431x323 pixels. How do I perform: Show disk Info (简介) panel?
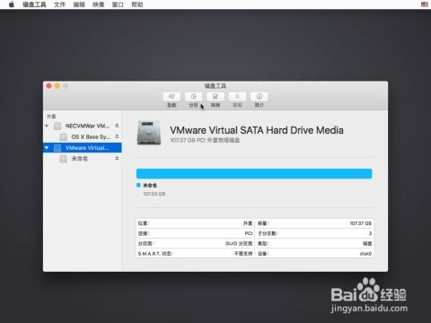click(x=259, y=97)
